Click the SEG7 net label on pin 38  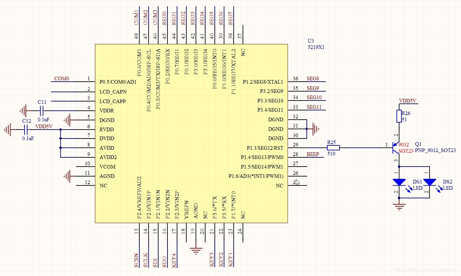231,19
